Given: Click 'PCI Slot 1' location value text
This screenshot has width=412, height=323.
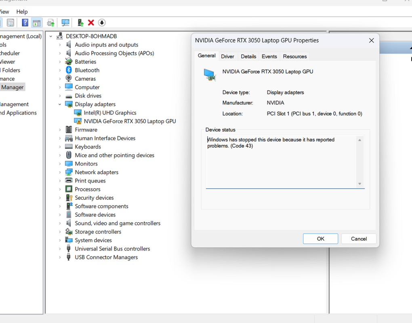Looking at the screenshot, I should (x=315, y=114).
